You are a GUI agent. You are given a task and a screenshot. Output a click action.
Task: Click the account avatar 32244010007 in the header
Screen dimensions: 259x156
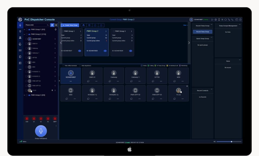click(191, 20)
